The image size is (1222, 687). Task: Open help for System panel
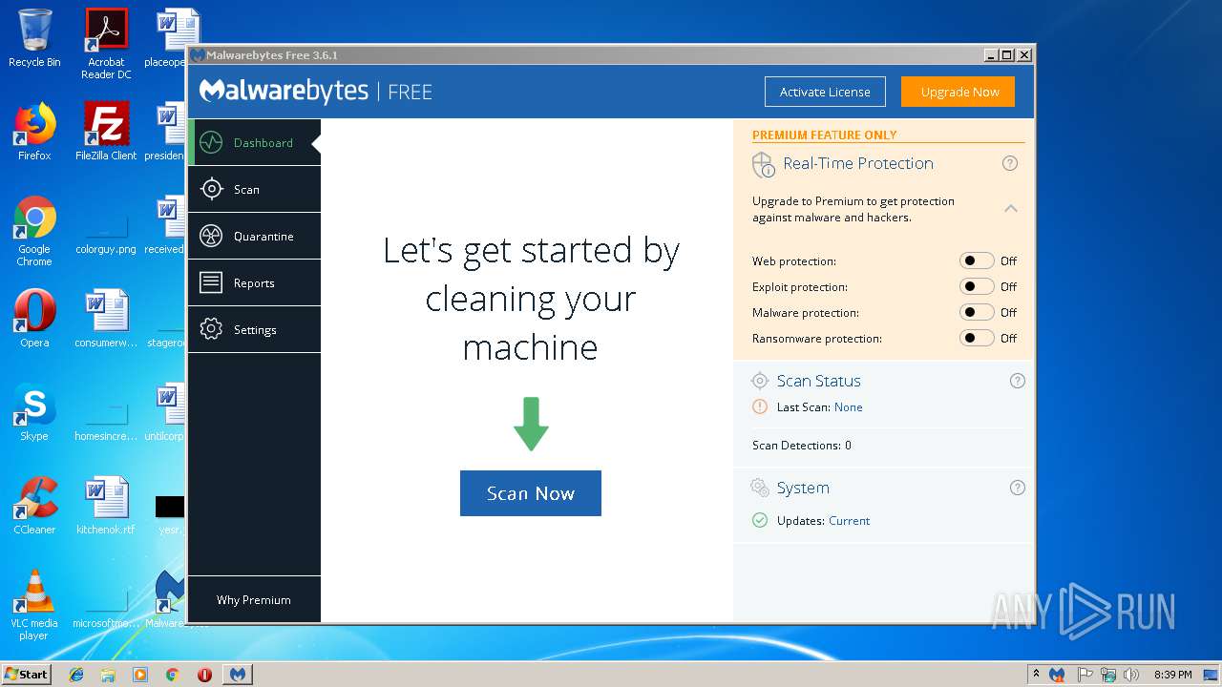1018,488
